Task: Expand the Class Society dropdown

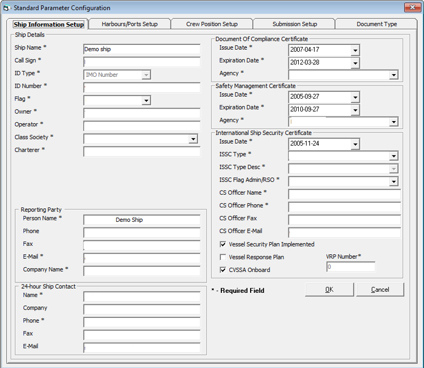Action: (x=193, y=139)
